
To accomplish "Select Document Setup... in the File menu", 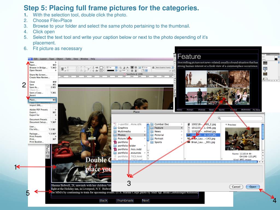I will tap(43, 122).
